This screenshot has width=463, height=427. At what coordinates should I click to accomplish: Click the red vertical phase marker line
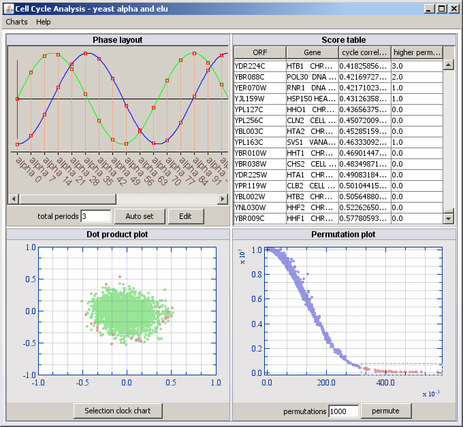tap(18, 99)
